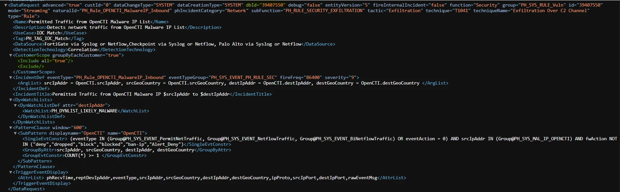Click the phIncidentCategory="Network" attribute
The image size is (620, 192).
coord(211,10)
